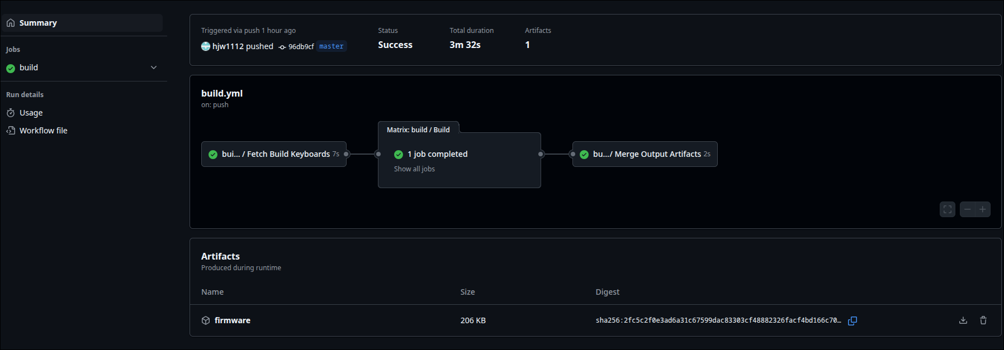This screenshot has height=350, width=1004.
Task: Copy the sha256 digest to clipboard
Action: point(853,320)
